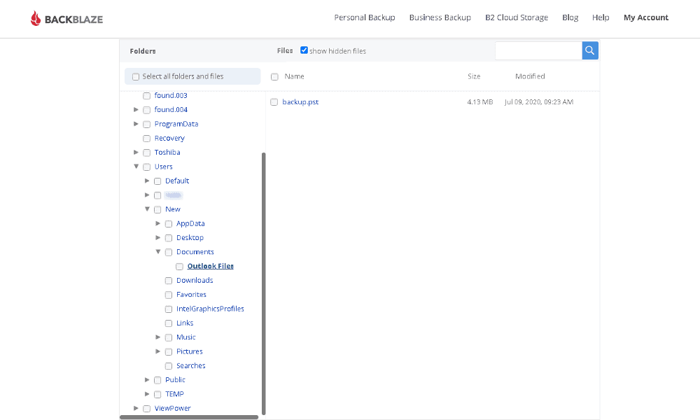Expand the Desktop folder arrow

pyautogui.click(x=158, y=237)
